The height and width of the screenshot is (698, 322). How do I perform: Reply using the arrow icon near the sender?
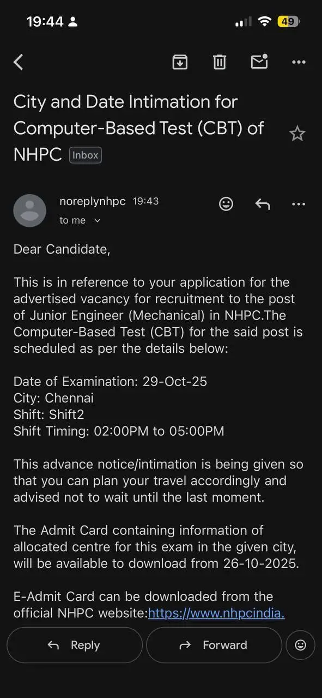pos(263,204)
